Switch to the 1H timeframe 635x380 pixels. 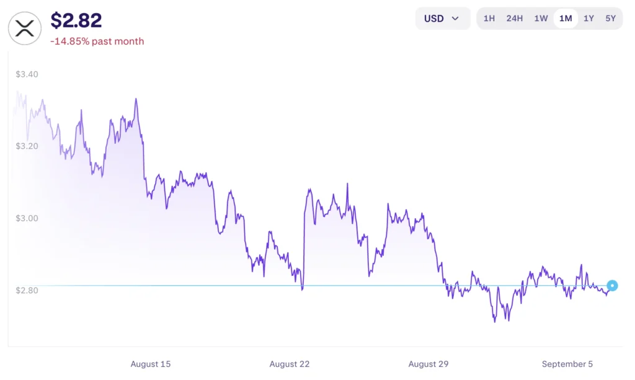[489, 19]
